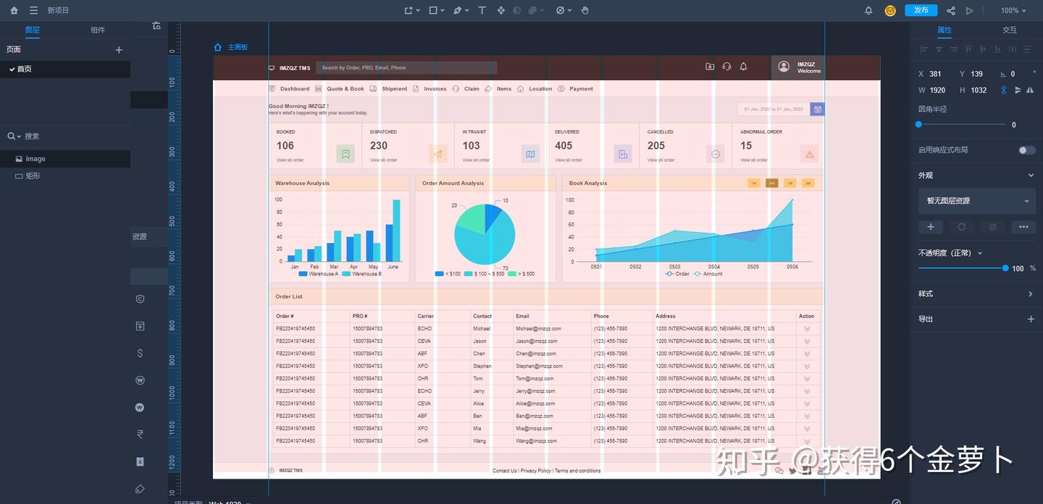Add a new page with plus icon
The image size is (1043, 504).
coord(119,50)
